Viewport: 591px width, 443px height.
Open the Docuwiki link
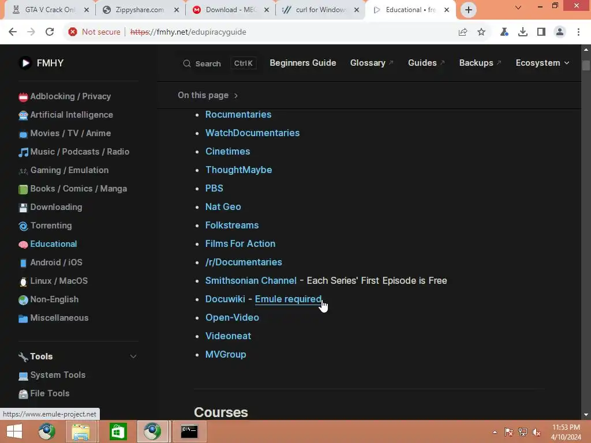225,299
